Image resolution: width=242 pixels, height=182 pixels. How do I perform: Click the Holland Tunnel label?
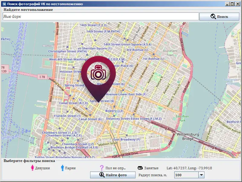click(x=57, y=84)
